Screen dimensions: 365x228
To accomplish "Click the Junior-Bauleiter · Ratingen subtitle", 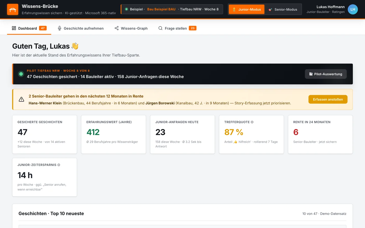I will [x=326, y=12].
